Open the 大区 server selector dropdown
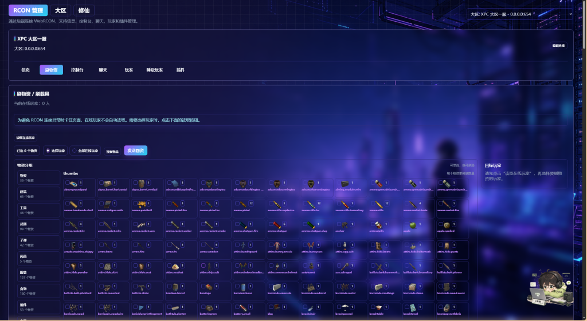 click(x=521, y=14)
